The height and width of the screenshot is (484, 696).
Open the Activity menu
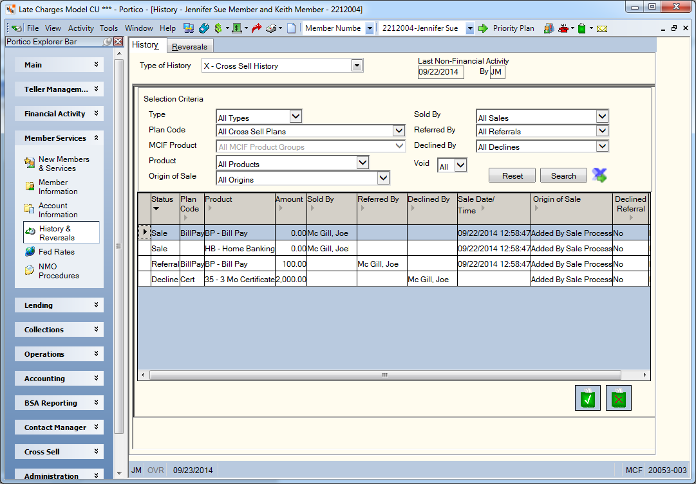80,28
